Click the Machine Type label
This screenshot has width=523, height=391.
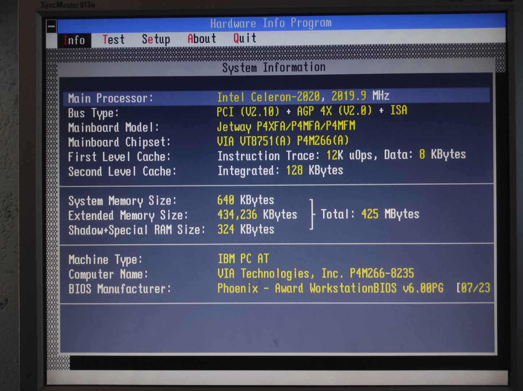pos(105,260)
